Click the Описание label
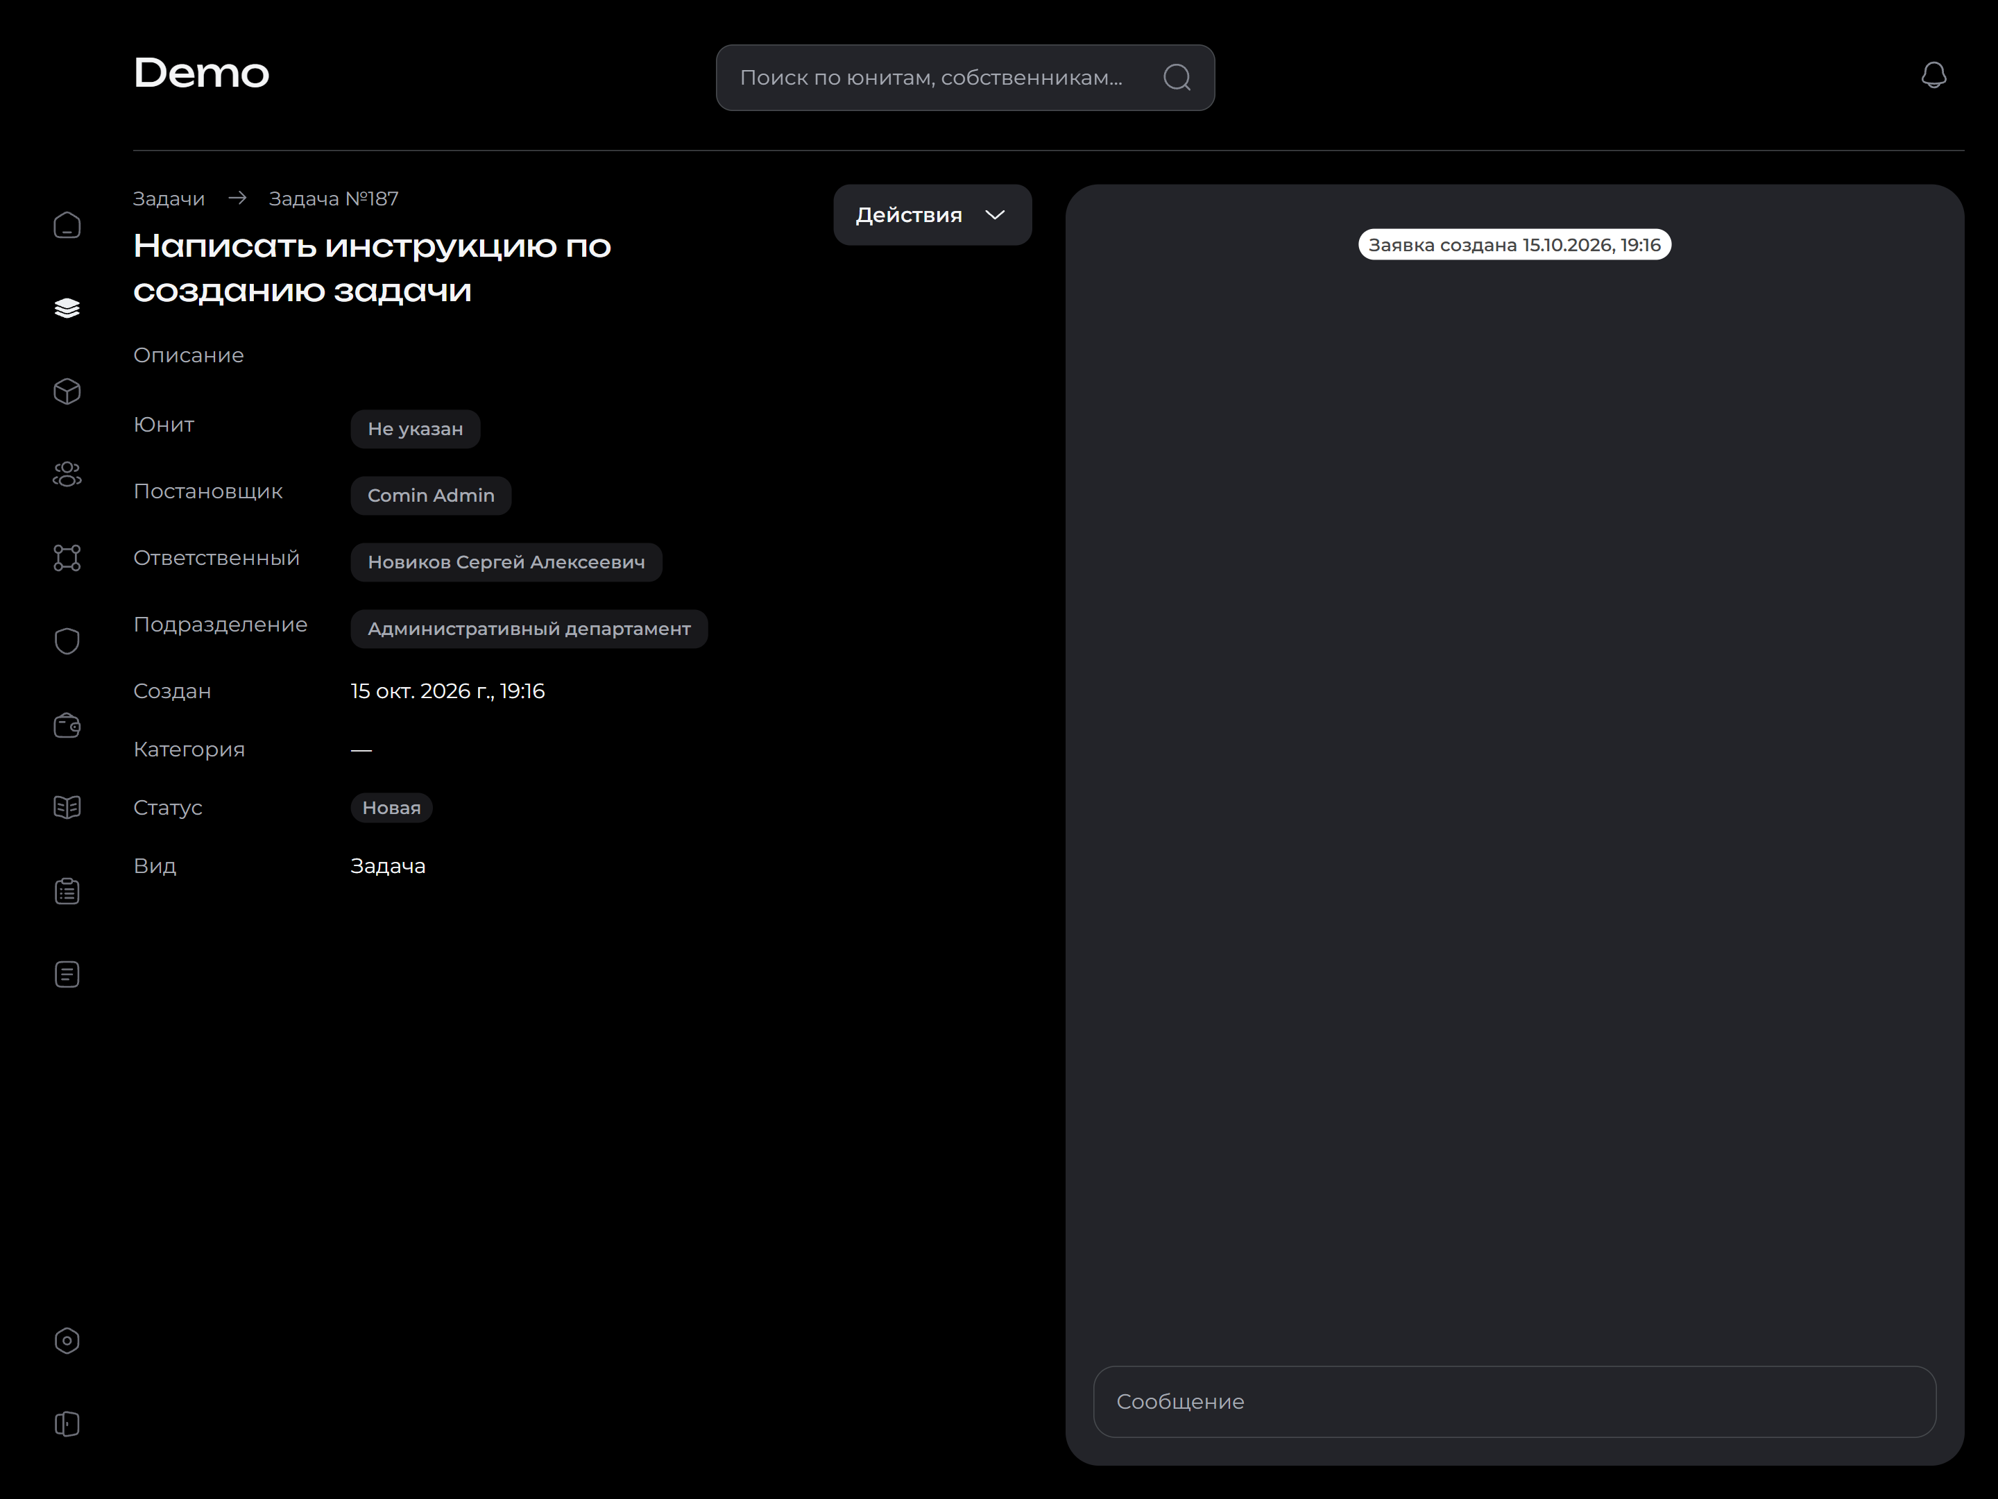 (189, 355)
